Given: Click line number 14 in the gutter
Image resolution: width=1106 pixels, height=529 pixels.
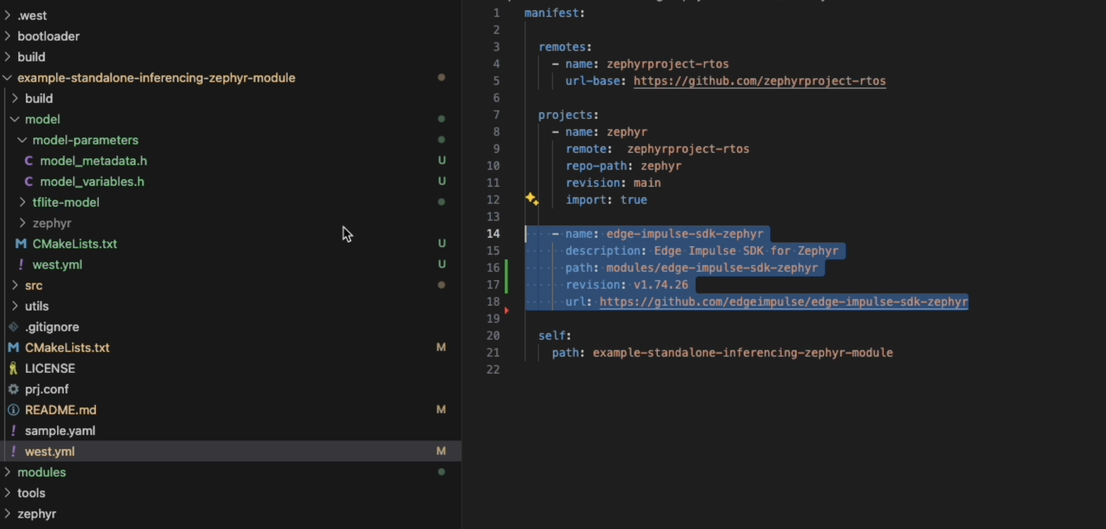Looking at the screenshot, I should (x=493, y=234).
